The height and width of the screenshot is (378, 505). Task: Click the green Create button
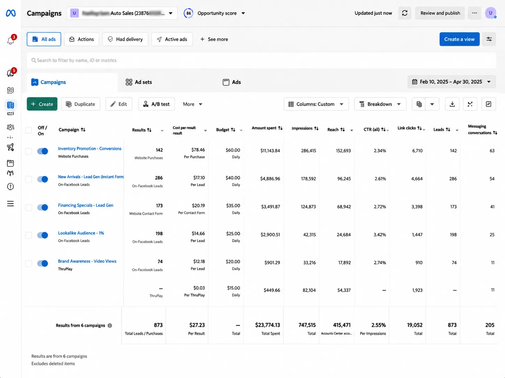(42, 104)
